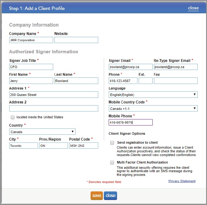Image resolution: width=207 pixels, height=205 pixels.
Task: Click the Website input field
Action: 76,40
